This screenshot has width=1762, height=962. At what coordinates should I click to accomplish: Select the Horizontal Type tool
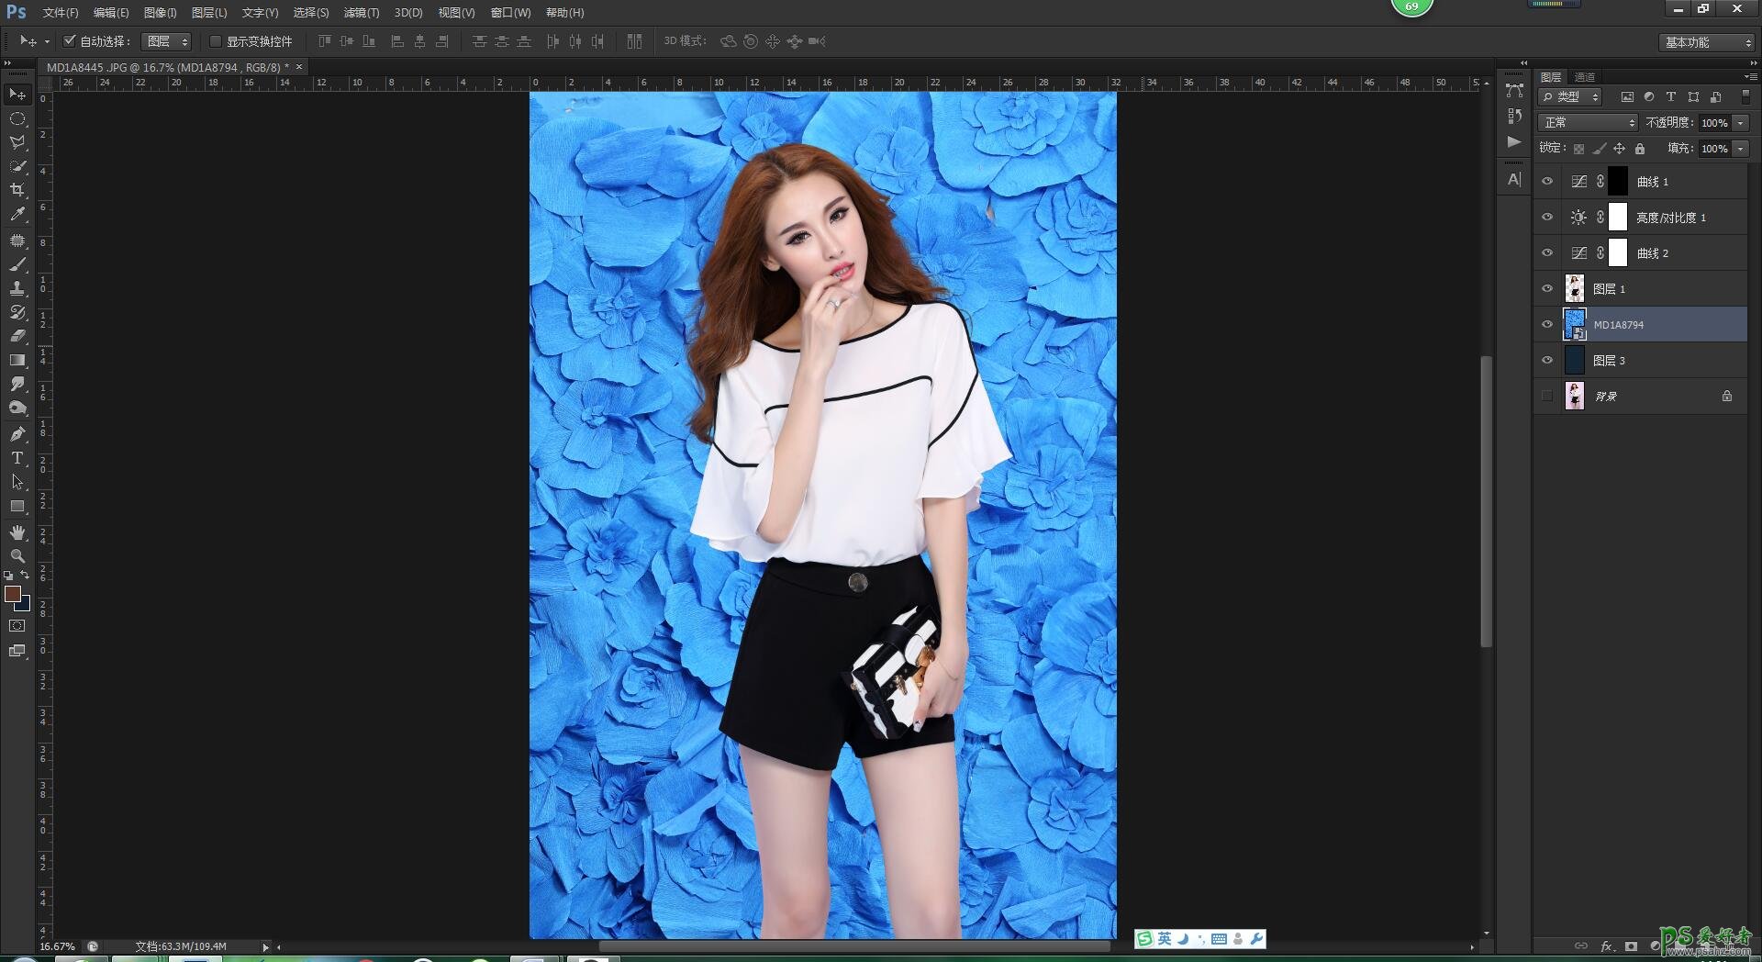(17, 458)
